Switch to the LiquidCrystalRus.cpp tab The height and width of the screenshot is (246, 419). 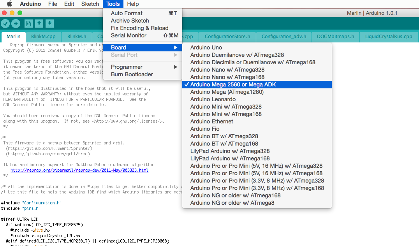pos(389,37)
